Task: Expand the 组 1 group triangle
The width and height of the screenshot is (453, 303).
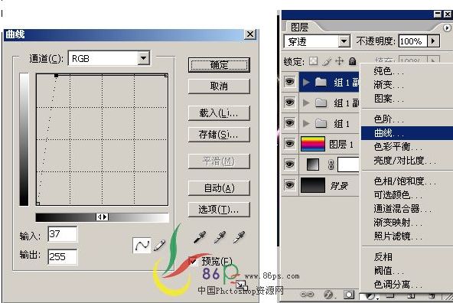Action: point(306,124)
